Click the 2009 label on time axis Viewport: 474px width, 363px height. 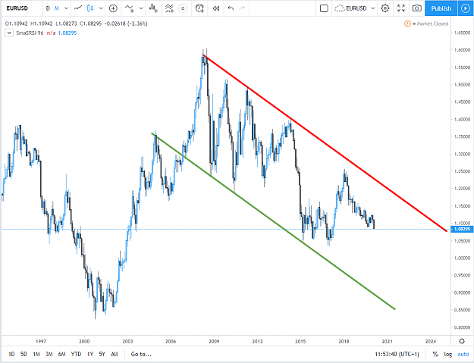coord(214,341)
